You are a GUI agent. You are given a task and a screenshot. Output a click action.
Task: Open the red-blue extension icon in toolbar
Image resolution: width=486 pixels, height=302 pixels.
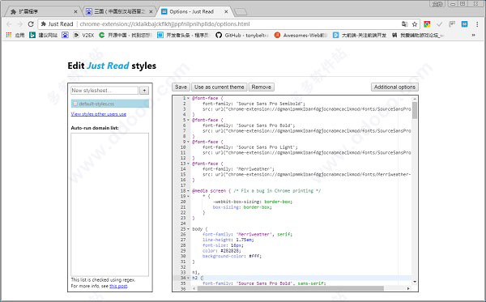click(427, 24)
